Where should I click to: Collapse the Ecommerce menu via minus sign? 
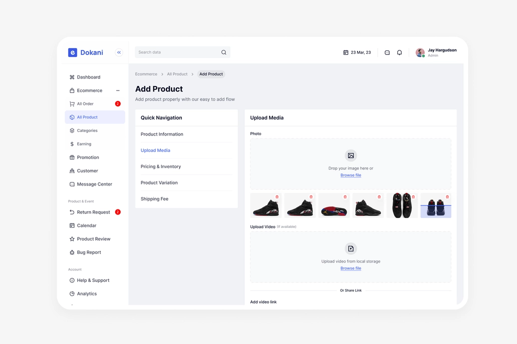pos(118,90)
